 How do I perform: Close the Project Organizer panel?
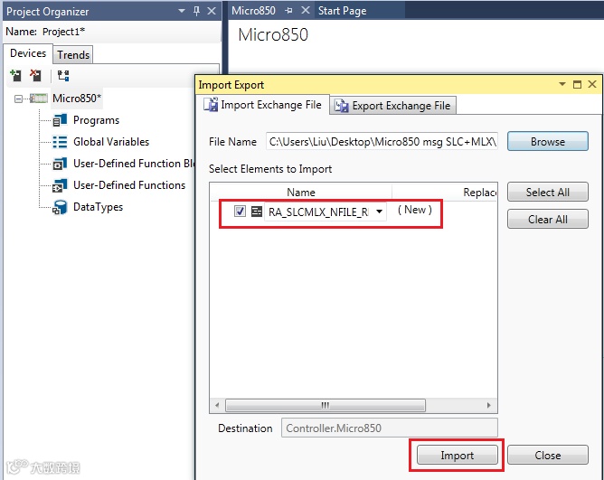212,11
